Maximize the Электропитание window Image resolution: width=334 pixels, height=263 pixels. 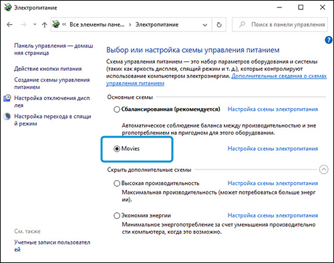tap(301, 7)
